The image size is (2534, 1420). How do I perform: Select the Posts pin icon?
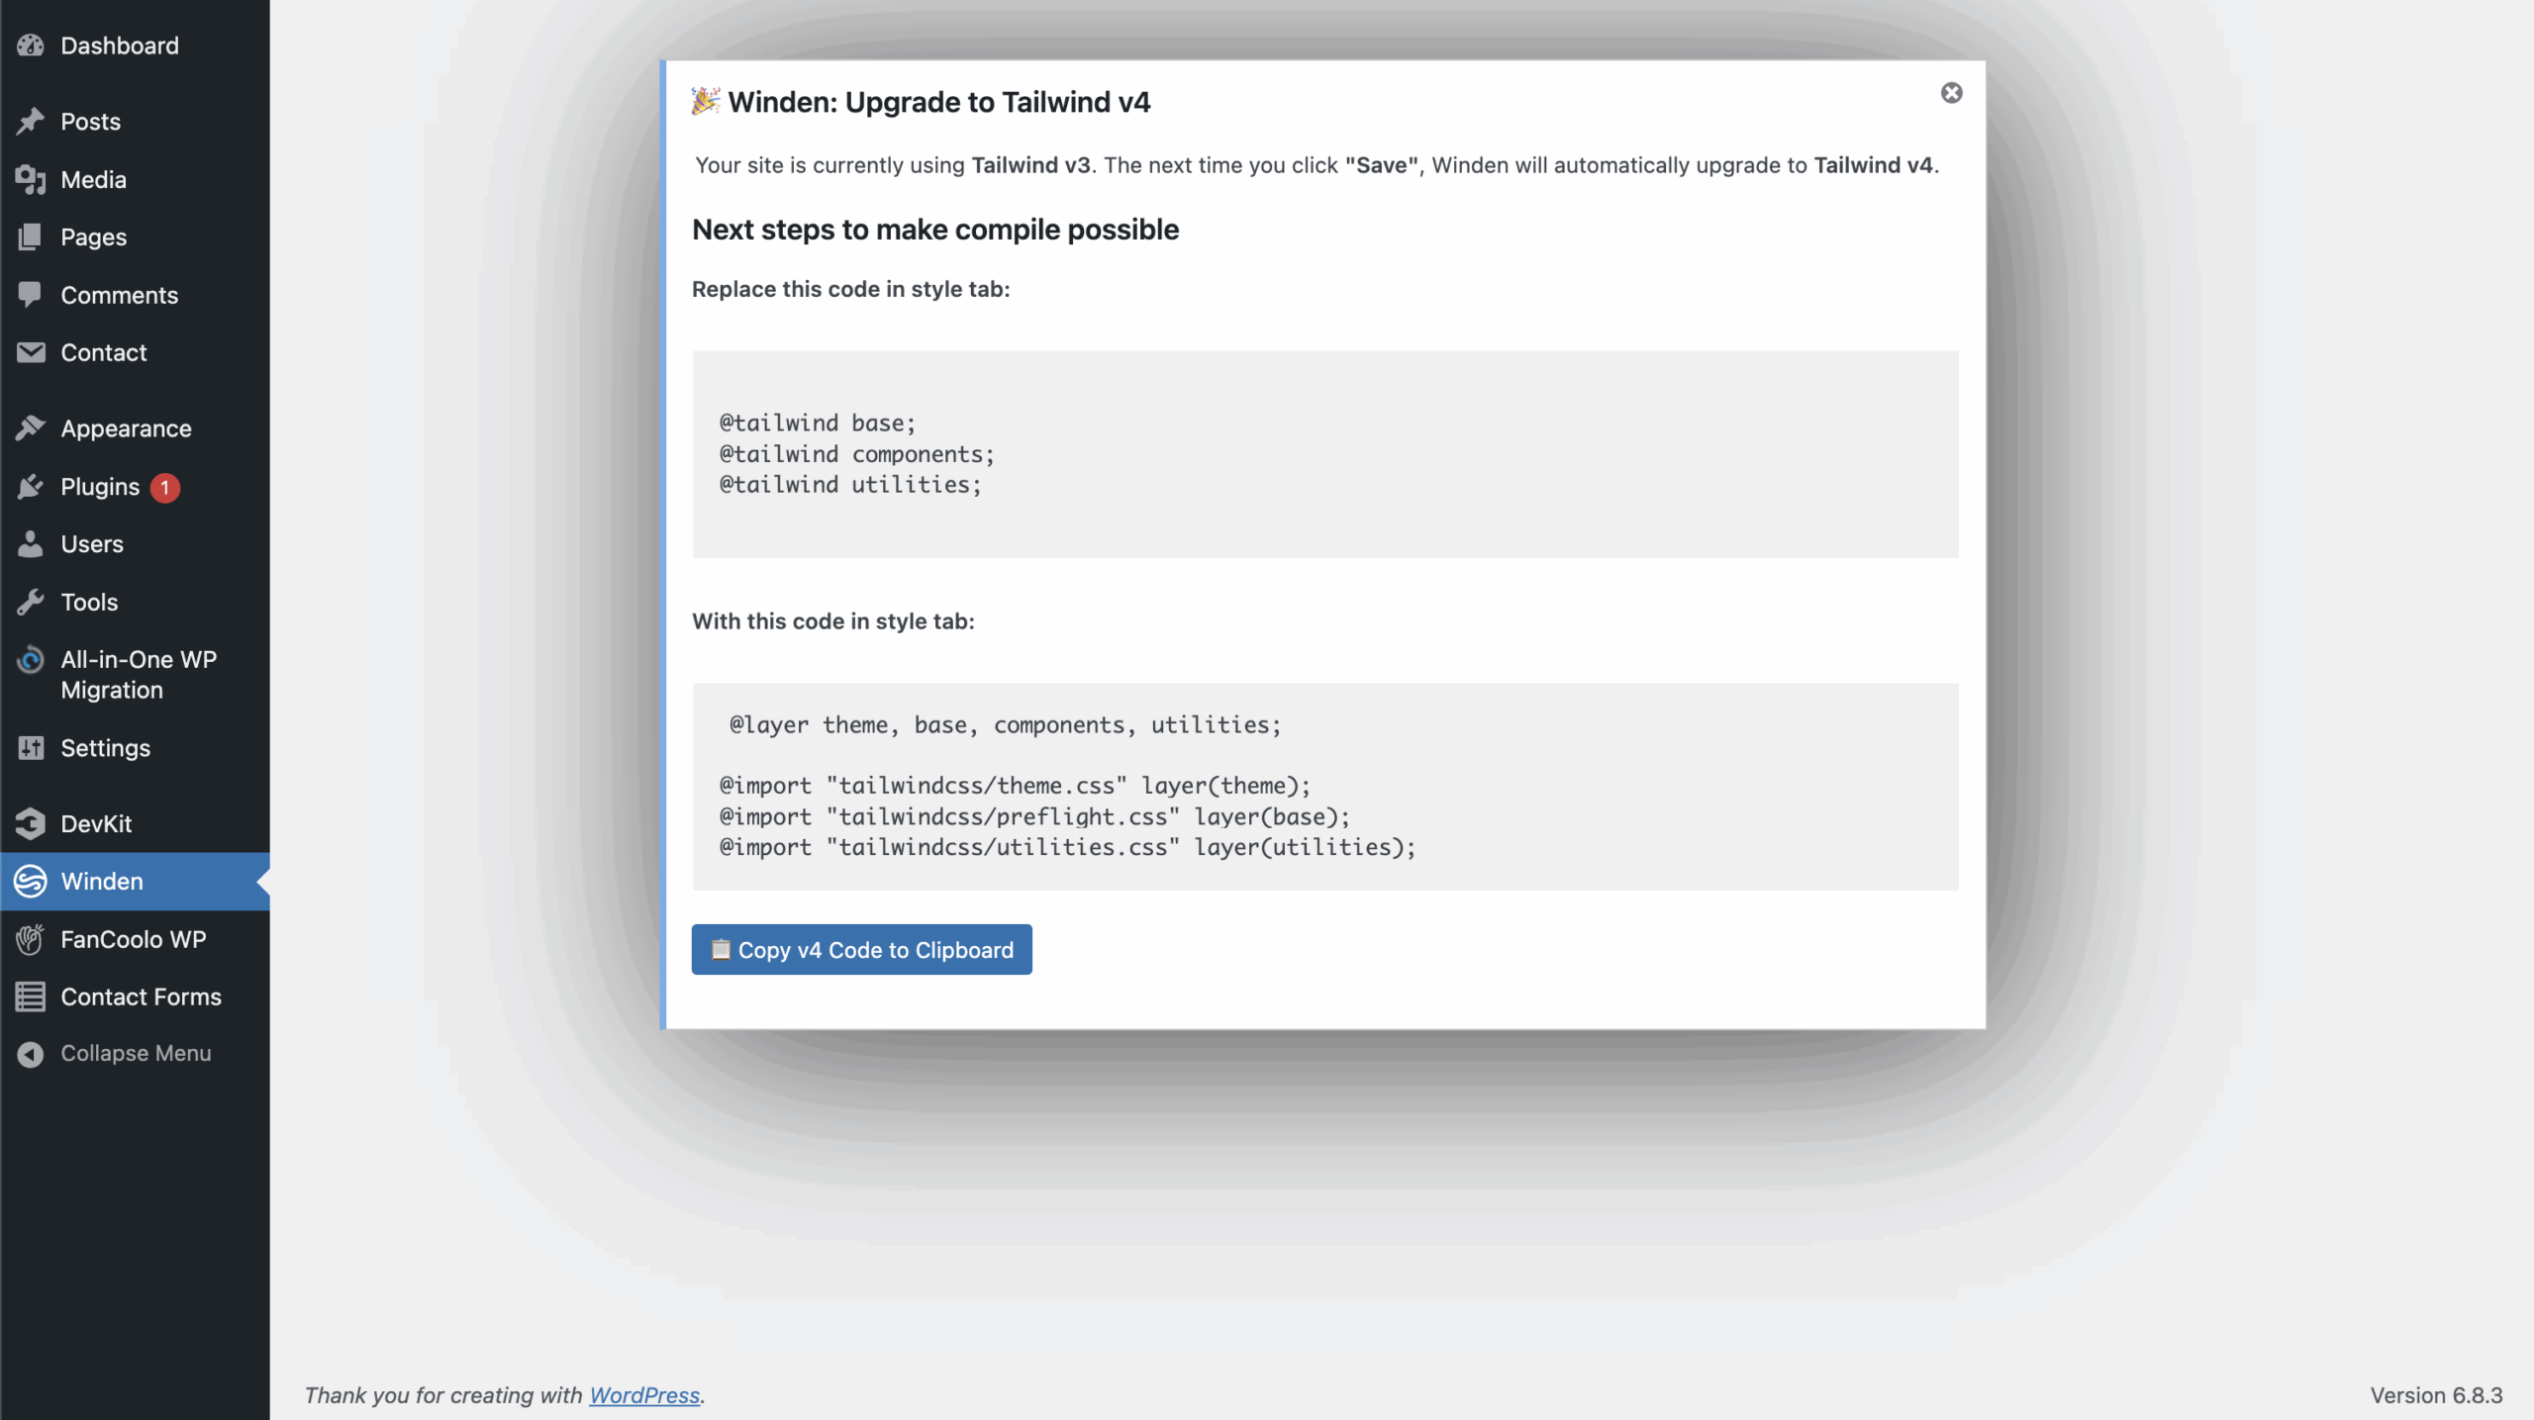(x=31, y=121)
